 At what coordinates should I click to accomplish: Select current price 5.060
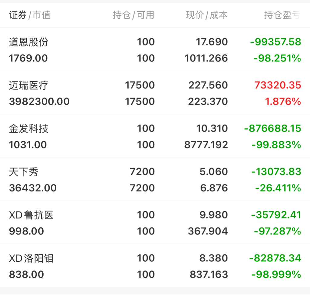(x=214, y=172)
